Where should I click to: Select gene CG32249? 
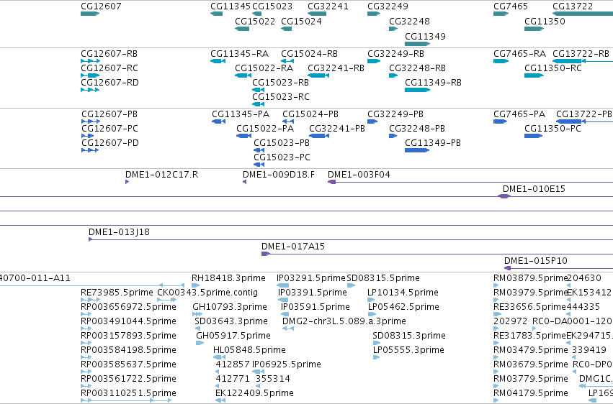tap(374, 14)
